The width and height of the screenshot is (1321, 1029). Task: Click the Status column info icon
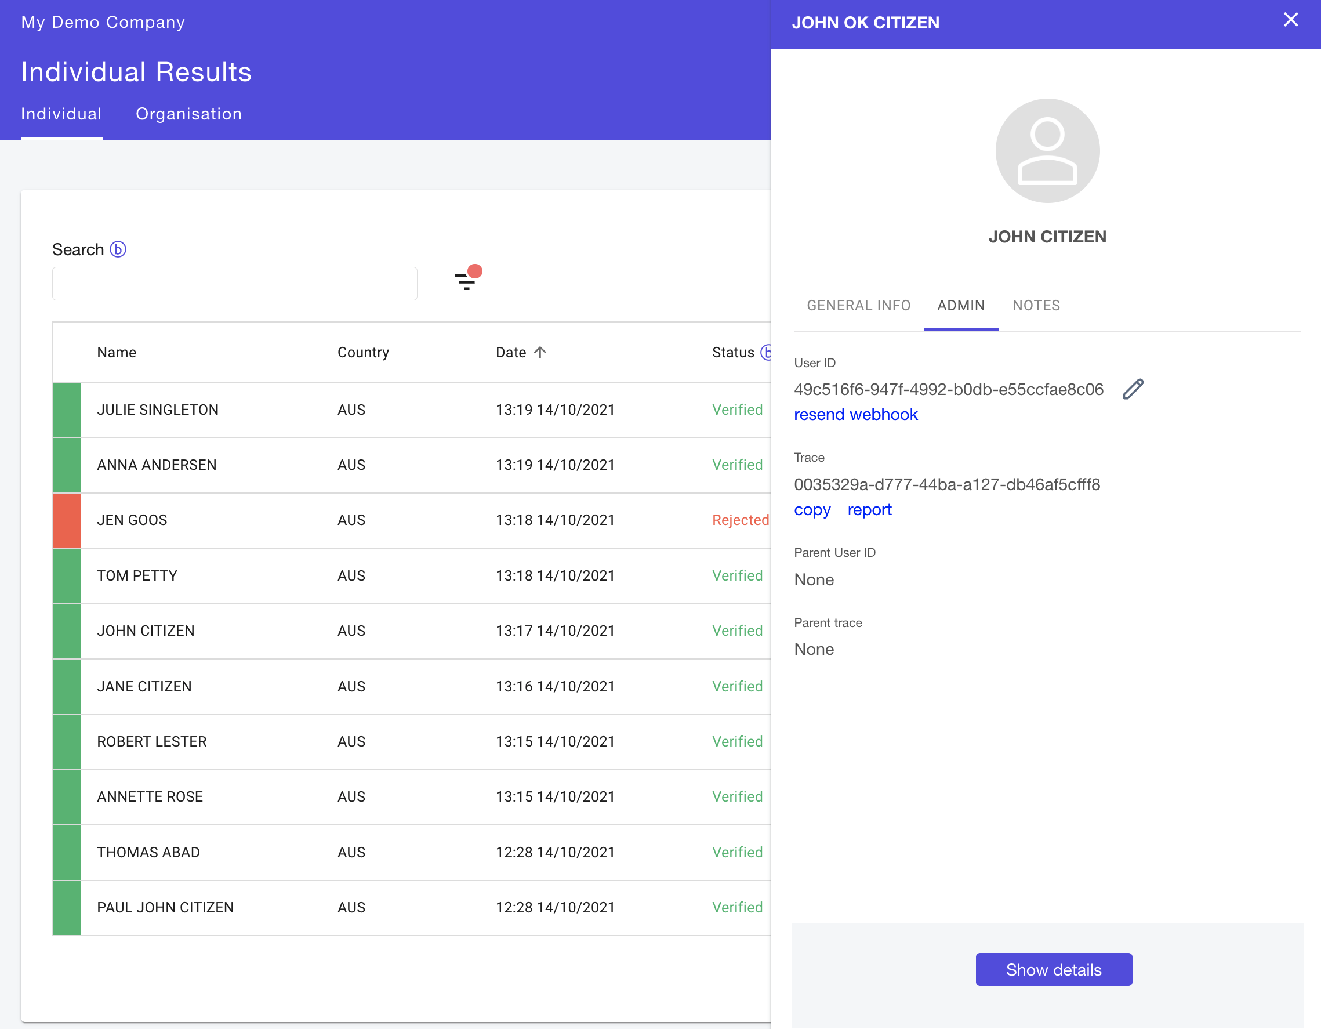[x=767, y=352]
